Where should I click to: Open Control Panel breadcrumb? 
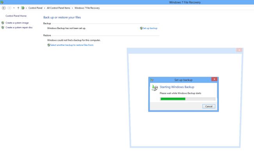pyautogui.click(x=35, y=8)
